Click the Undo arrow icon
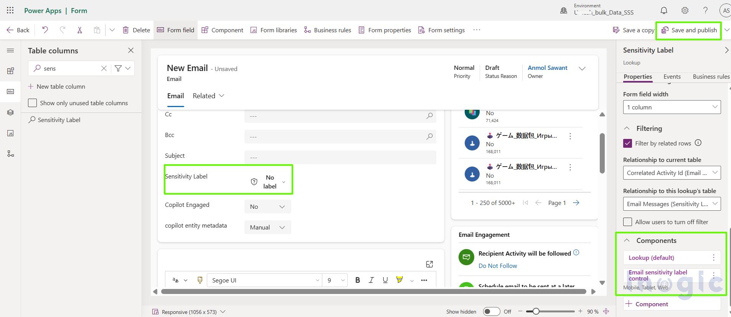The height and width of the screenshot is (317, 731). pos(45,30)
